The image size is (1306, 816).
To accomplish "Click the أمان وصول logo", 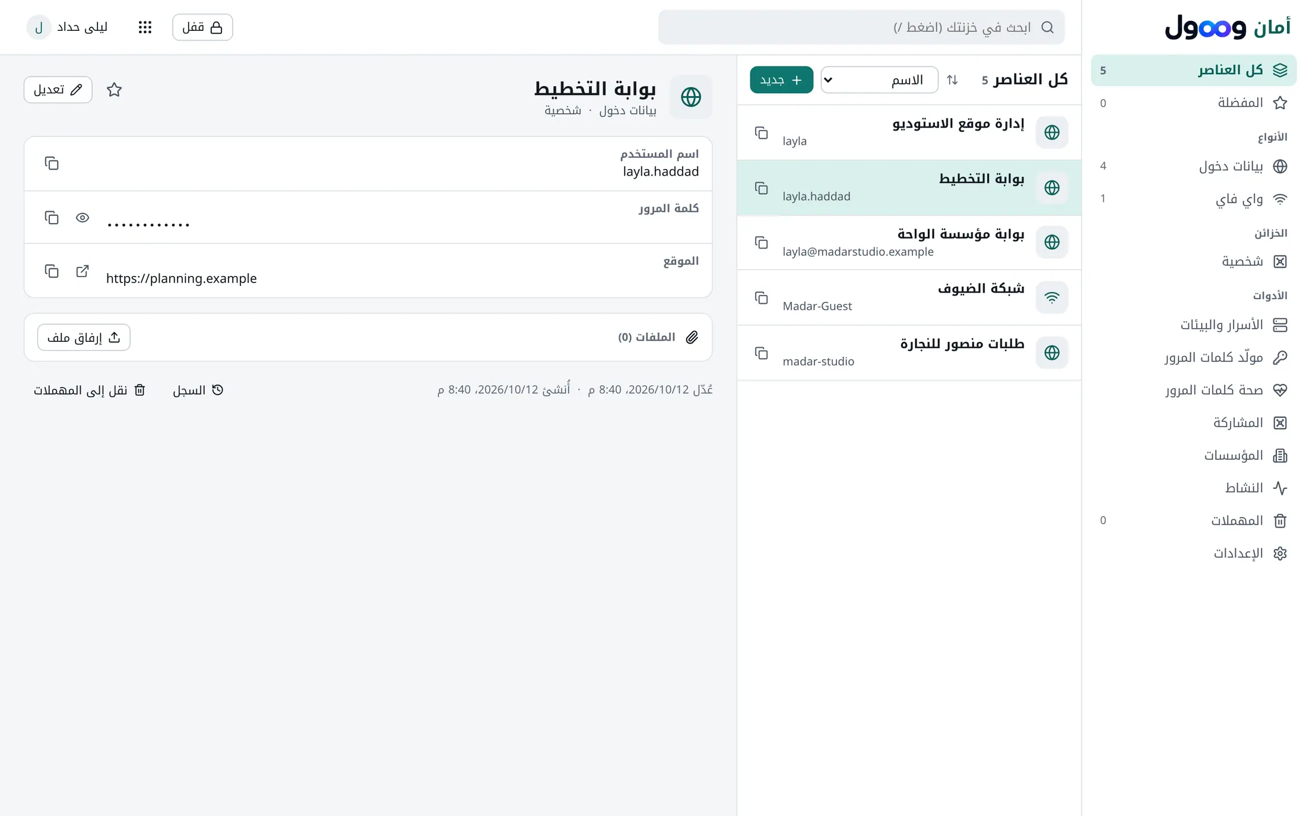I will click(1228, 27).
